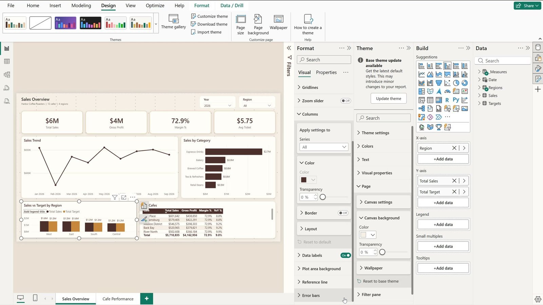Open settings gear at bottom right
Viewport: 543px width, 305px height.
[538, 299]
